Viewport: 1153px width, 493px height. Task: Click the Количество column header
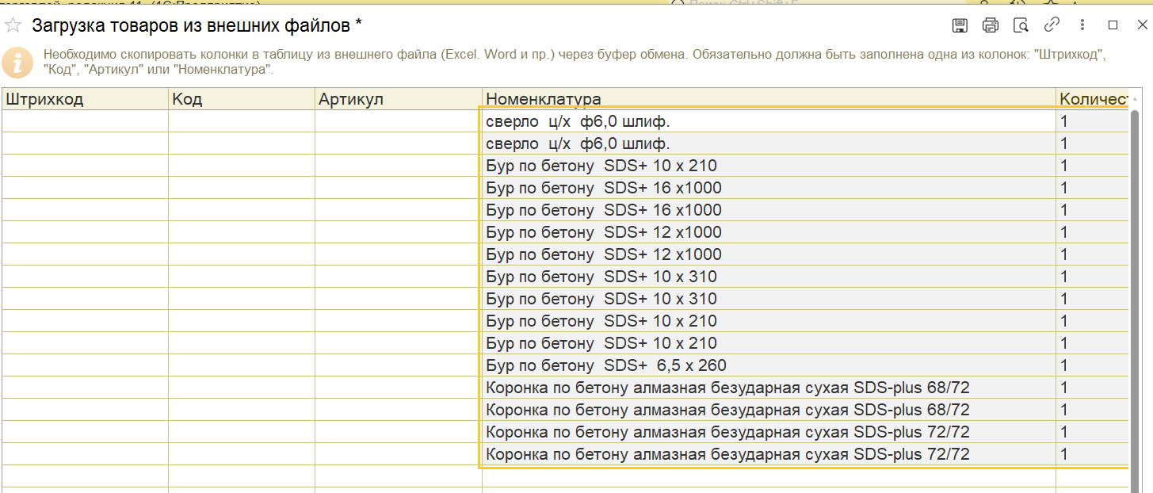pyautogui.click(x=1093, y=99)
